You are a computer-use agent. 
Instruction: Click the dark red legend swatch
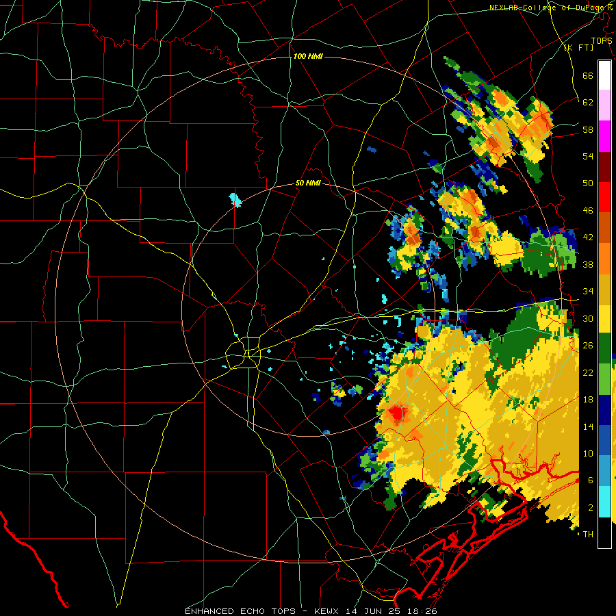coord(604,168)
